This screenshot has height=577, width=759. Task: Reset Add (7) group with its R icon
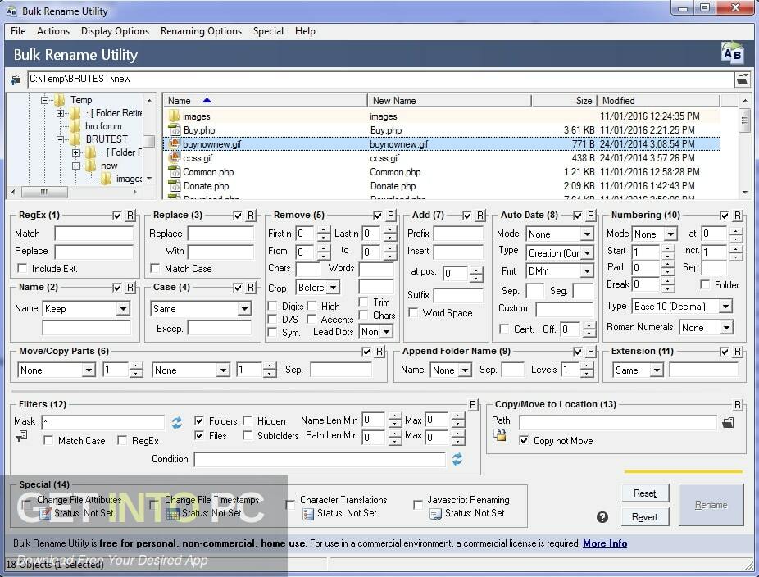[x=480, y=215]
